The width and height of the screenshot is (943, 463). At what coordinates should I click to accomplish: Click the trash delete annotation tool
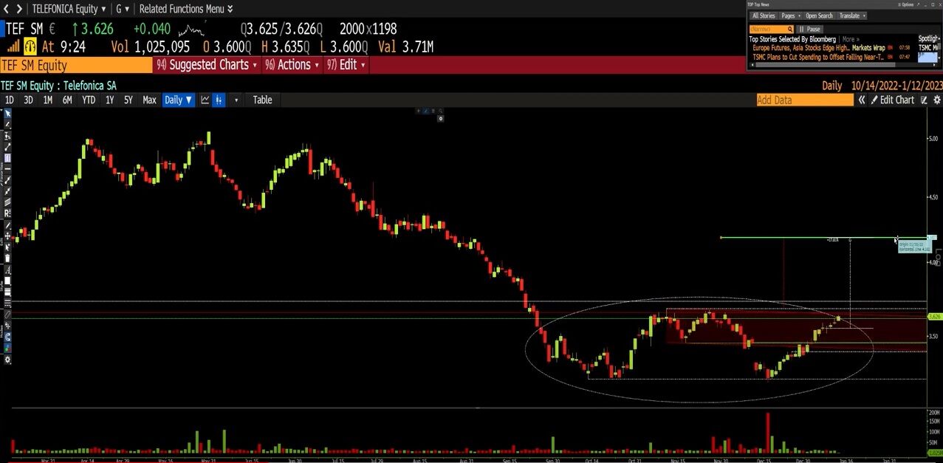[7, 258]
